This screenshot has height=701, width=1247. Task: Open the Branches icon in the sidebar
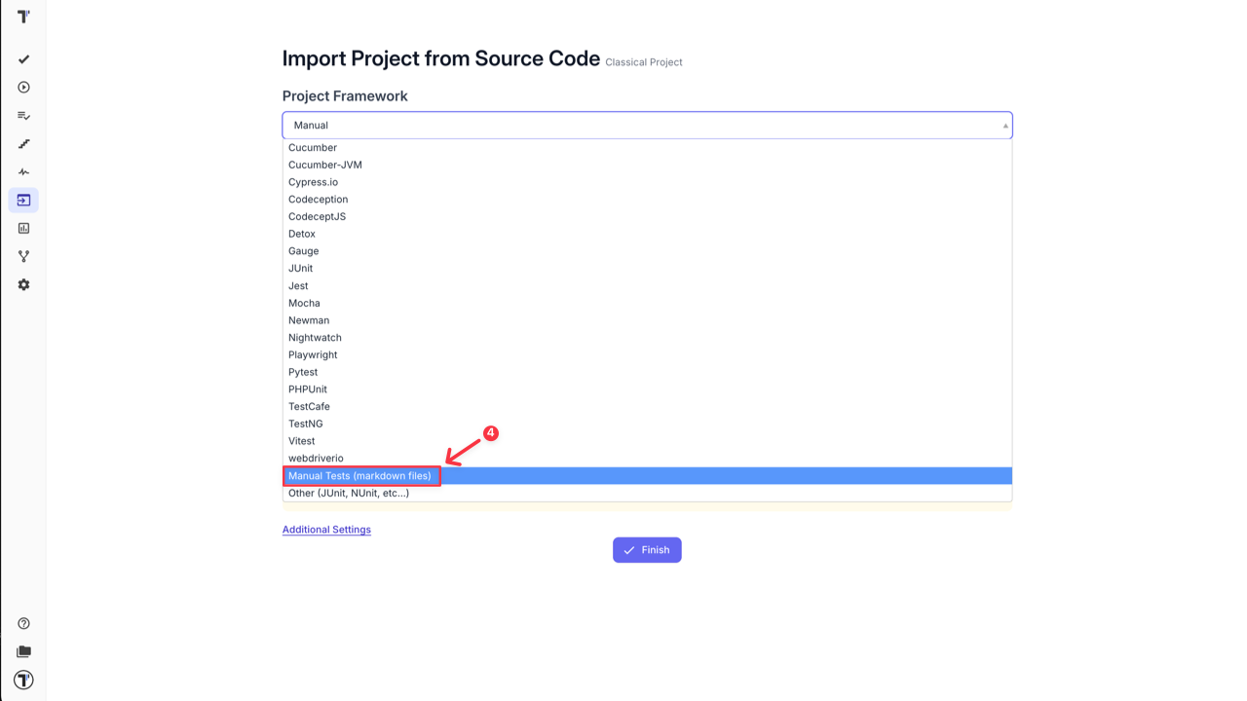coord(22,256)
